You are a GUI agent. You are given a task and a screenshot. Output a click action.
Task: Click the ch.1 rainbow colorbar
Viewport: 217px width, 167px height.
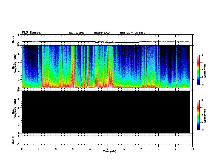198,70
